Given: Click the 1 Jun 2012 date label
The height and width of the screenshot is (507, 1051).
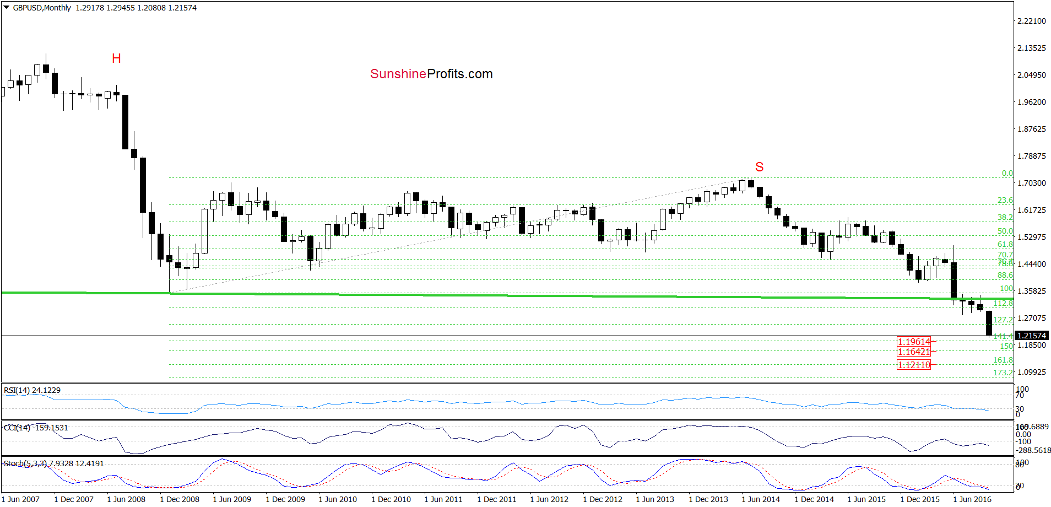Looking at the screenshot, I should [x=549, y=499].
